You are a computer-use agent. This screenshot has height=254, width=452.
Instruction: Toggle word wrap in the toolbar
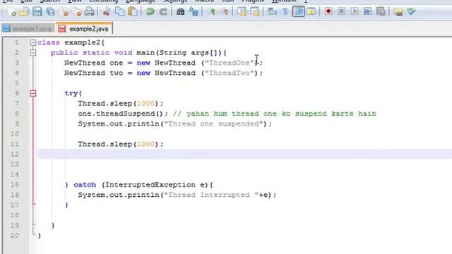(x=272, y=12)
